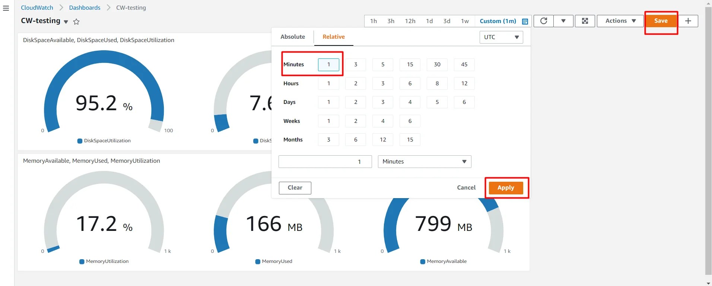Select 1h time range
Image resolution: width=712 pixels, height=286 pixels.
click(374, 21)
